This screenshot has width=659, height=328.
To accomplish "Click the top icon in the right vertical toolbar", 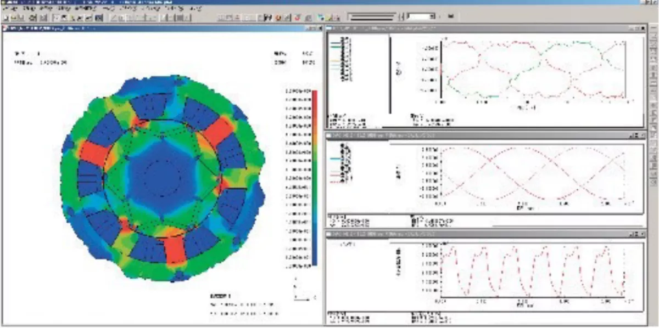I will (654, 29).
